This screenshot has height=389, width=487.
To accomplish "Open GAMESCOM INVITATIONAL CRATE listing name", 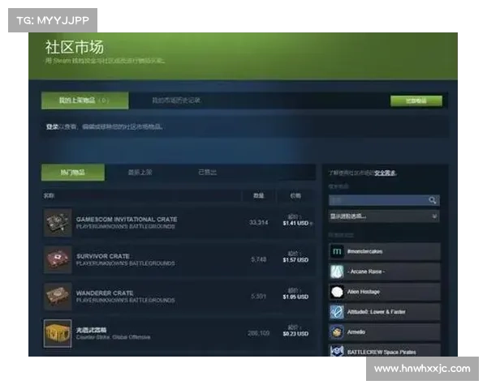I will tap(127, 220).
